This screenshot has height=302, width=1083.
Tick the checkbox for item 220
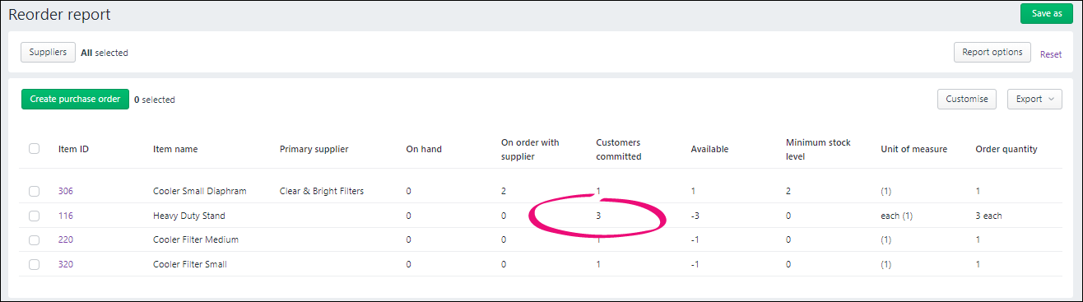coord(34,239)
